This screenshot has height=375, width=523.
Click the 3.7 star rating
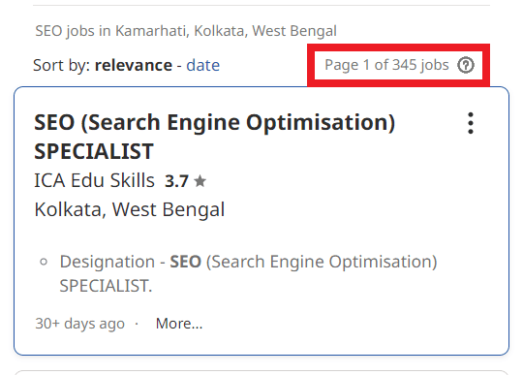point(185,181)
